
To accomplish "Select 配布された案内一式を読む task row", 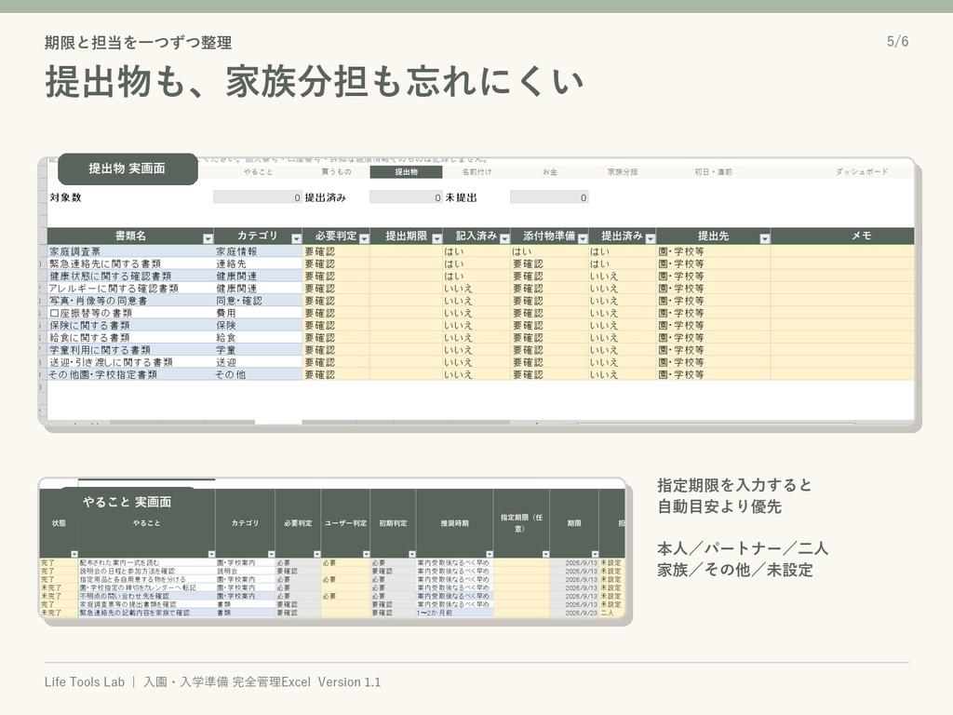I will coord(146,563).
